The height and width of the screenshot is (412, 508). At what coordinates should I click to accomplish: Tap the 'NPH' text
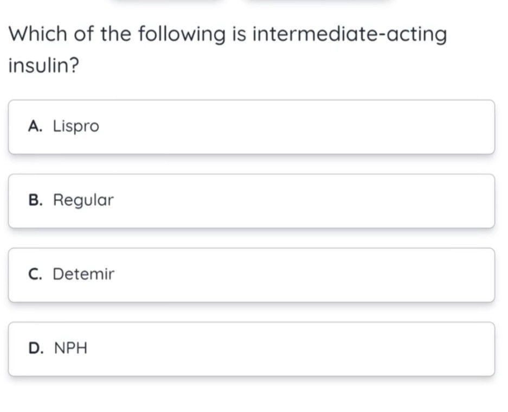click(x=70, y=348)
